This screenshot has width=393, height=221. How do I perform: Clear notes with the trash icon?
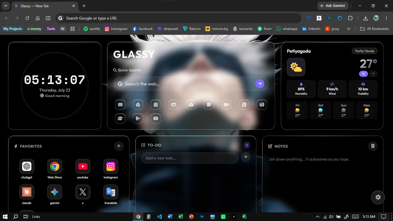pos(373,146)
